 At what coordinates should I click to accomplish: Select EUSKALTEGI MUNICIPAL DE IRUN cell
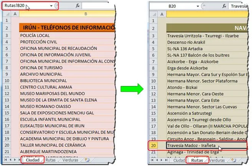[67, 126]
